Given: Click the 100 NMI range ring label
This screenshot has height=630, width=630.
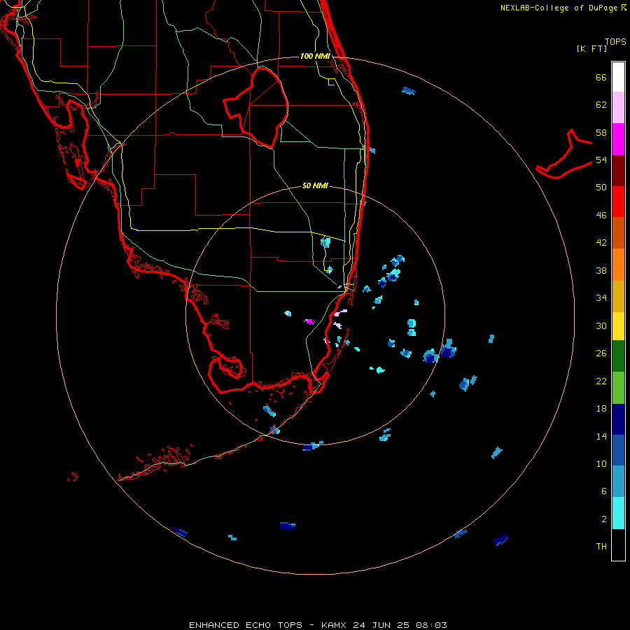Looking at the screenshot, I should click(x=315, y=56).
